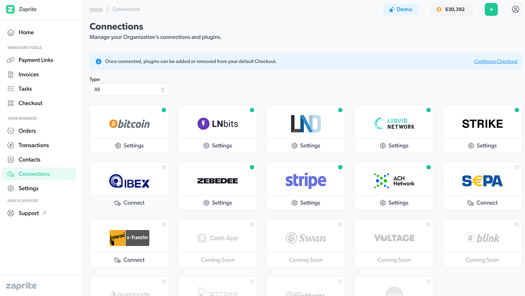Click the LND connection logo
The width and height of the screenshot is (525, 296).
[306, 124]
